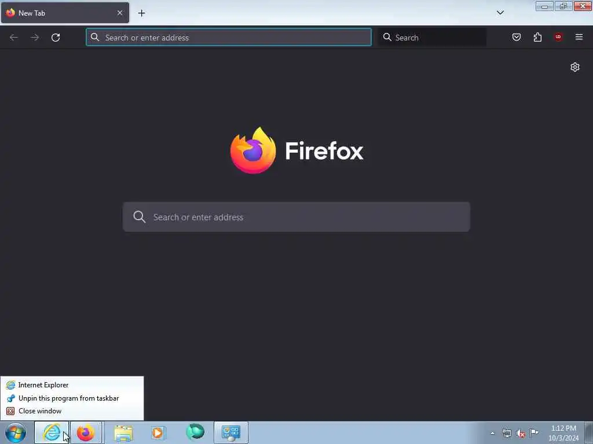The height and width of the screenshot is (444, 593).
Task: Click the green round taskbar app icon
Action: coord(195,432)
